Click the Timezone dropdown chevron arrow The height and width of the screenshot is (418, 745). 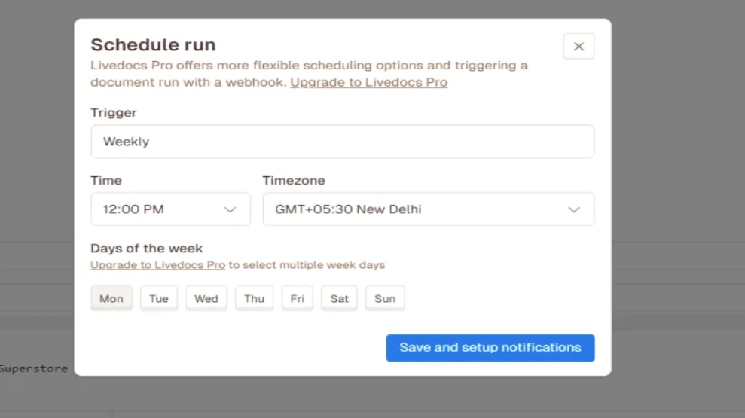point(574,209)
